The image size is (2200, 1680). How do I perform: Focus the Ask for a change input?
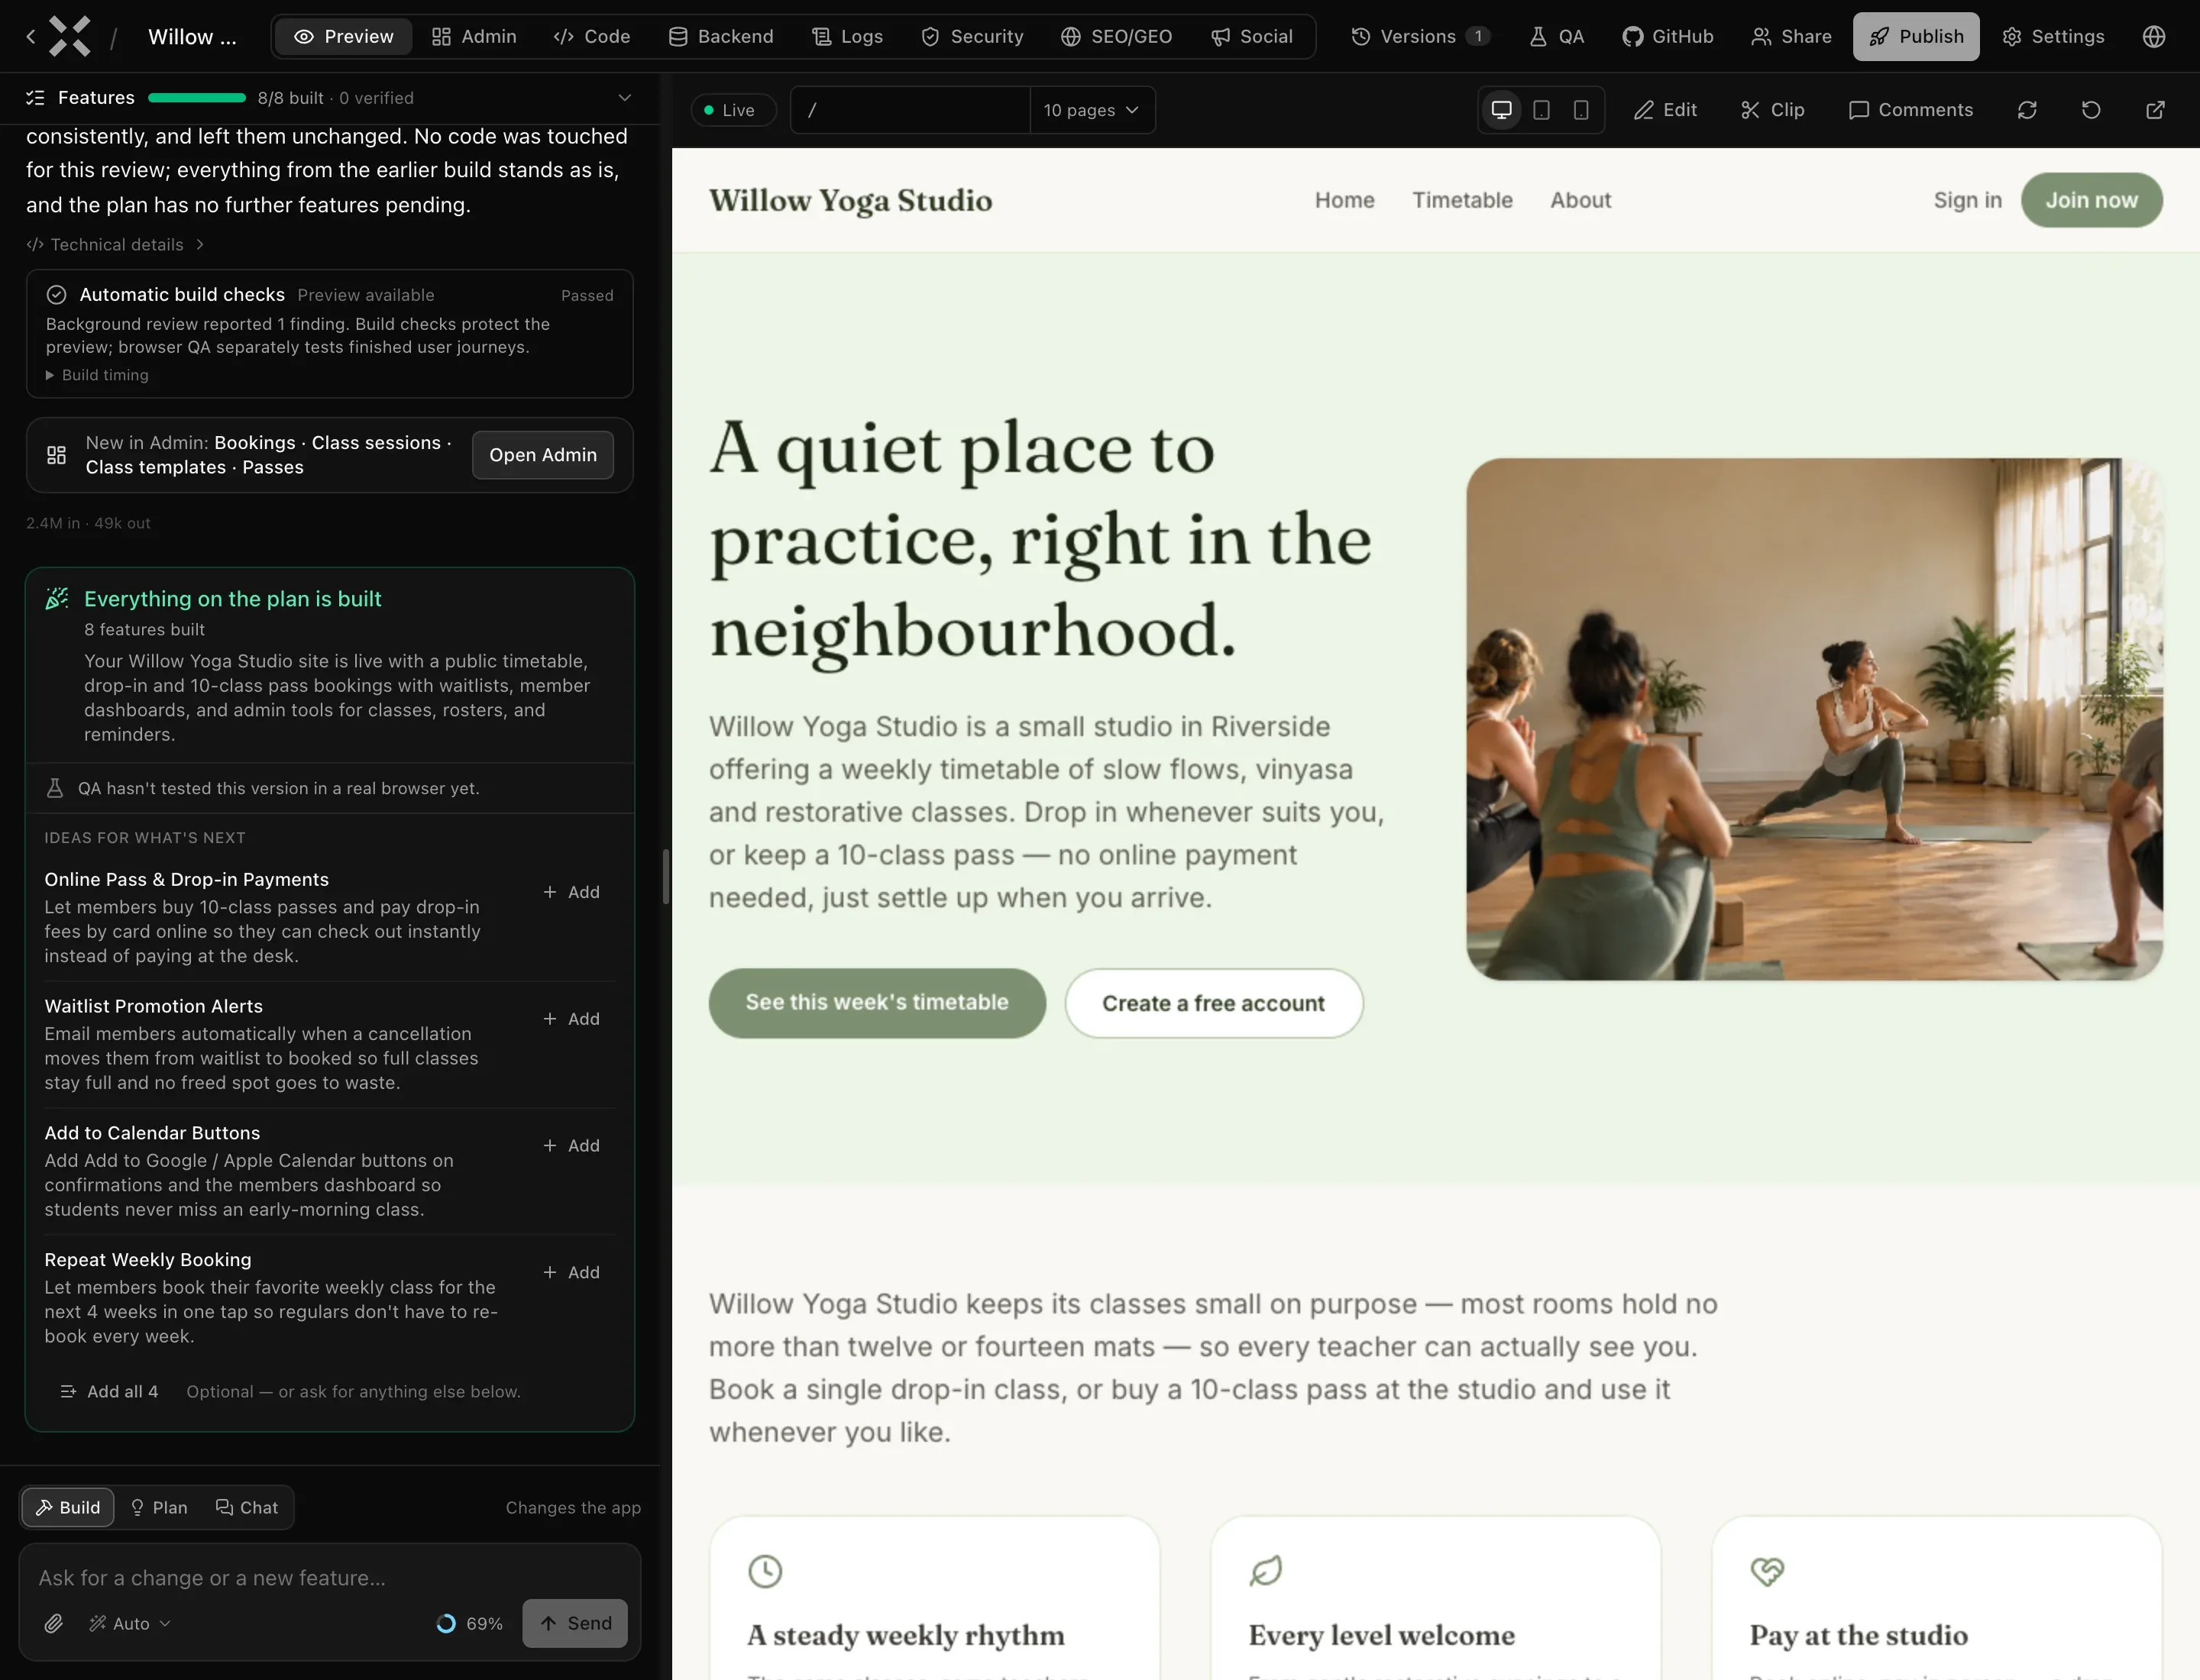329,1577
